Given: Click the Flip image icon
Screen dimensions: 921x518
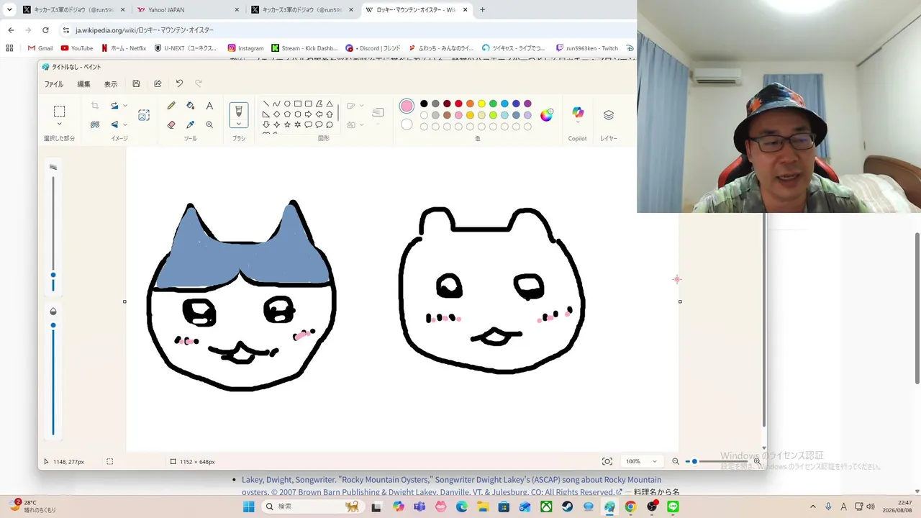Looking at the screenshot, I should 114,124.
